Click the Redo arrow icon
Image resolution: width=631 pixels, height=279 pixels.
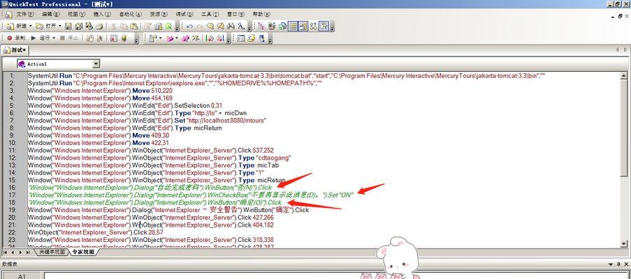200,26
